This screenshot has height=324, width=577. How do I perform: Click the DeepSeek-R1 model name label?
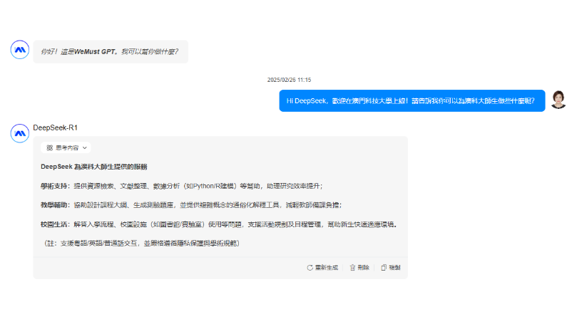pos(55,127)
